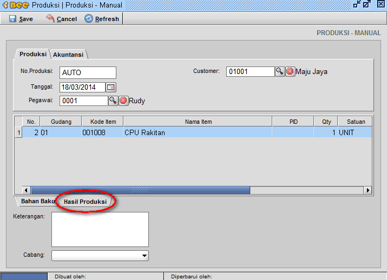
Task: Click the restore-down window icon in the title bar
Action: 357,4
